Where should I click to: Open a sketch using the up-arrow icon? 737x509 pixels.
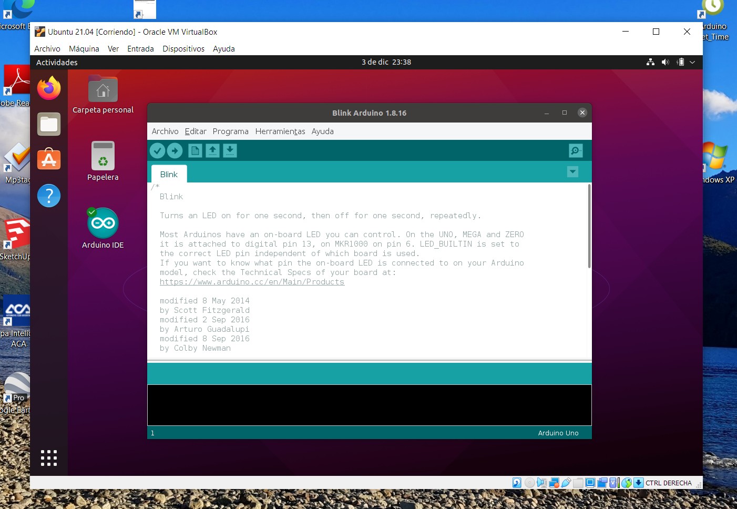(212, 150)
